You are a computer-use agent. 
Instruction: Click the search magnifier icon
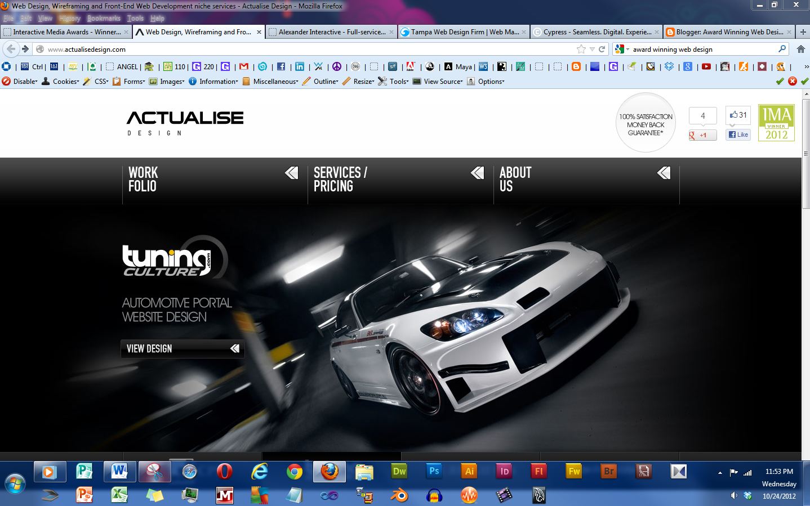pos(782,49)
